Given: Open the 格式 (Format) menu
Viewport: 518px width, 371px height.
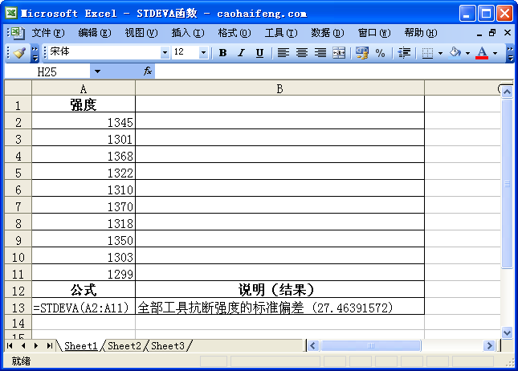Looking at the screenshot, I should coord(234,33).
